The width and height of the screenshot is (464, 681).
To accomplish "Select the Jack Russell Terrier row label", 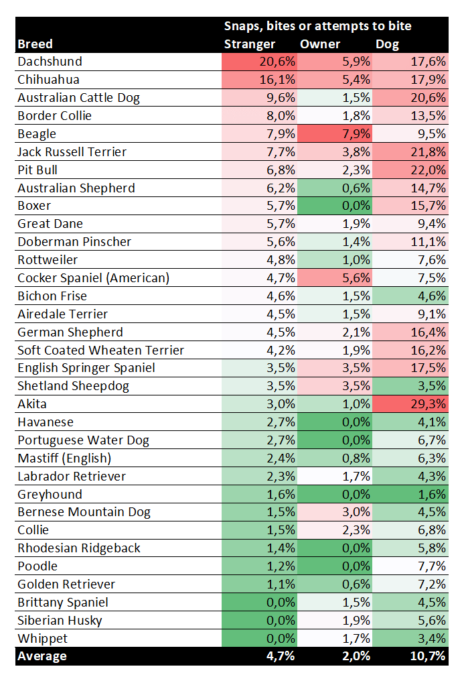I will 72,152.
